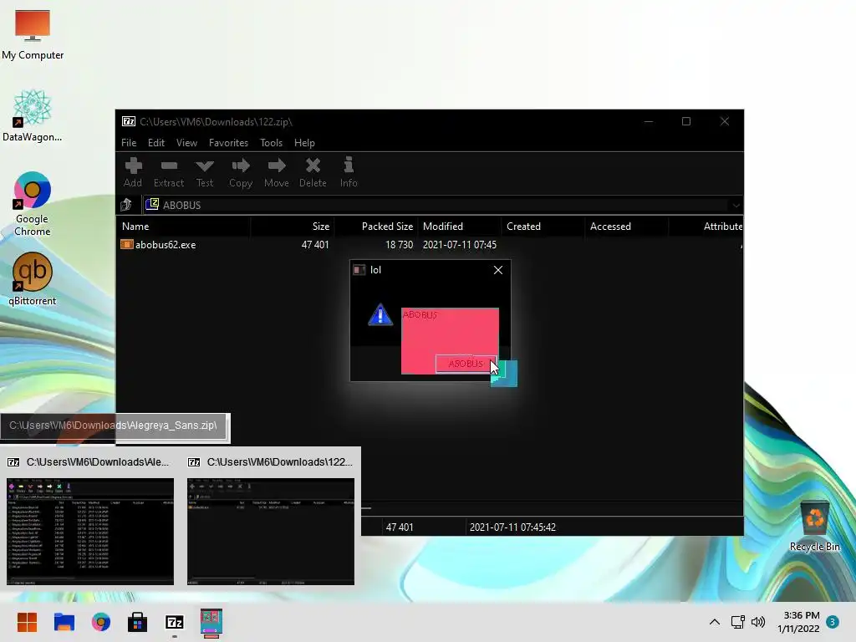Open the View menu

pyautogui.click(x=186, y=142)
